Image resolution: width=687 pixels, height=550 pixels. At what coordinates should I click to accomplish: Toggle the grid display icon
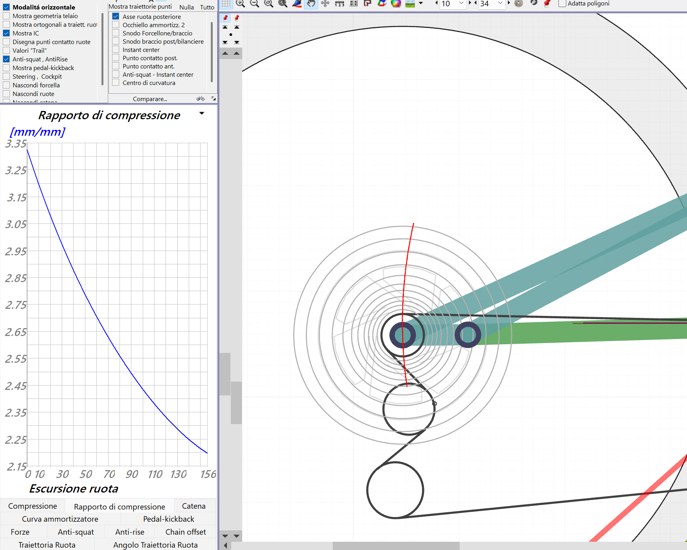226,4
